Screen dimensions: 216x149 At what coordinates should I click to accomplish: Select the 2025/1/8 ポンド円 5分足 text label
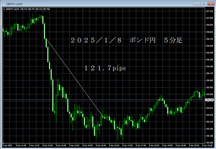tap(126, 40)
